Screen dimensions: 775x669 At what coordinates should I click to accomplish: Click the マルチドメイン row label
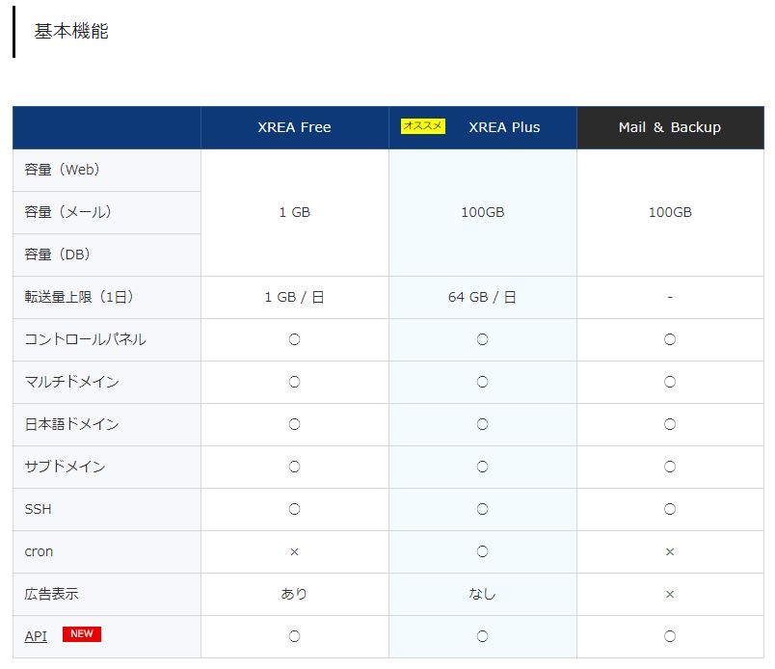[x=71, y=382]
